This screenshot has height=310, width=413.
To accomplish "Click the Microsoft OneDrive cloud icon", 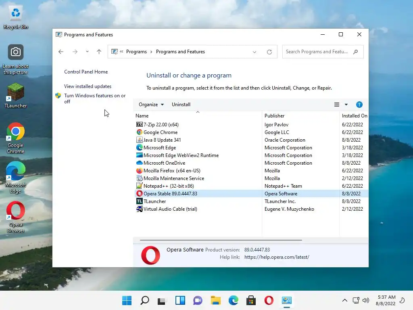I will tap(139, 163).
